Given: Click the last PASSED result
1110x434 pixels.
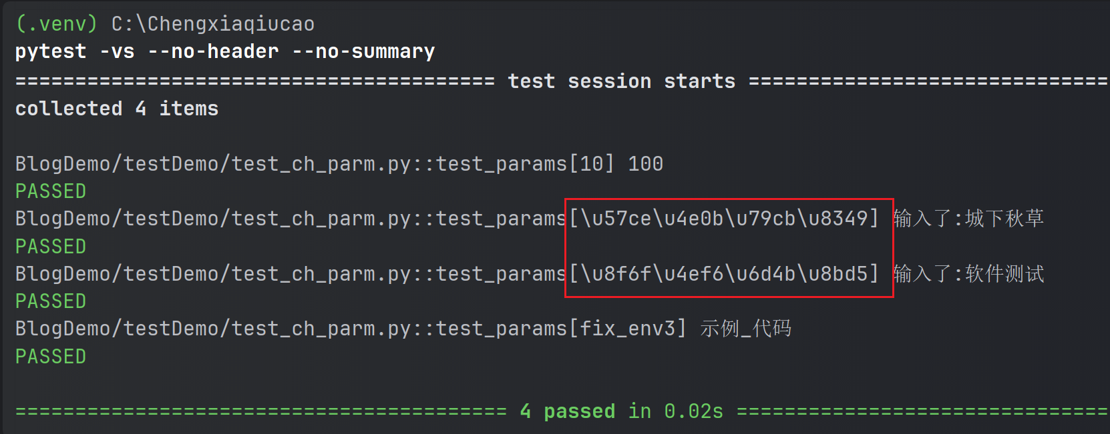Looking at the screenshot, I should (51, 357).
